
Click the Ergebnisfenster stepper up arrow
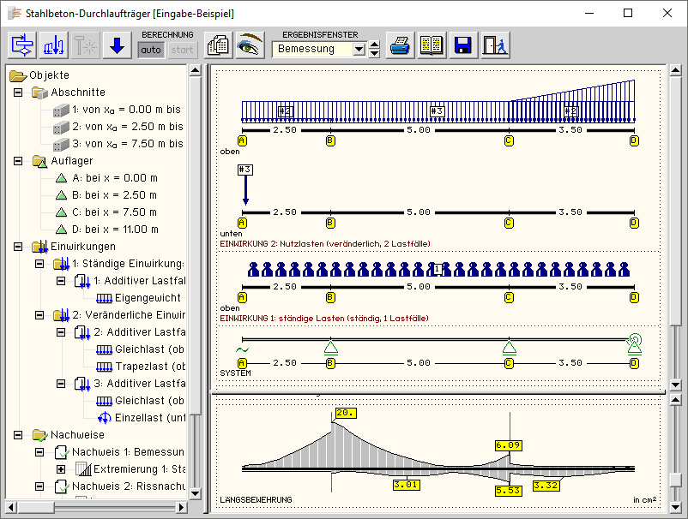click(373, 45)
